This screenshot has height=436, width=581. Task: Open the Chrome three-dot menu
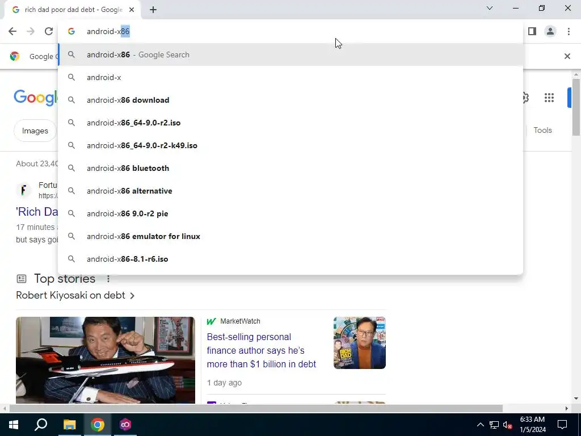(569, 32)
